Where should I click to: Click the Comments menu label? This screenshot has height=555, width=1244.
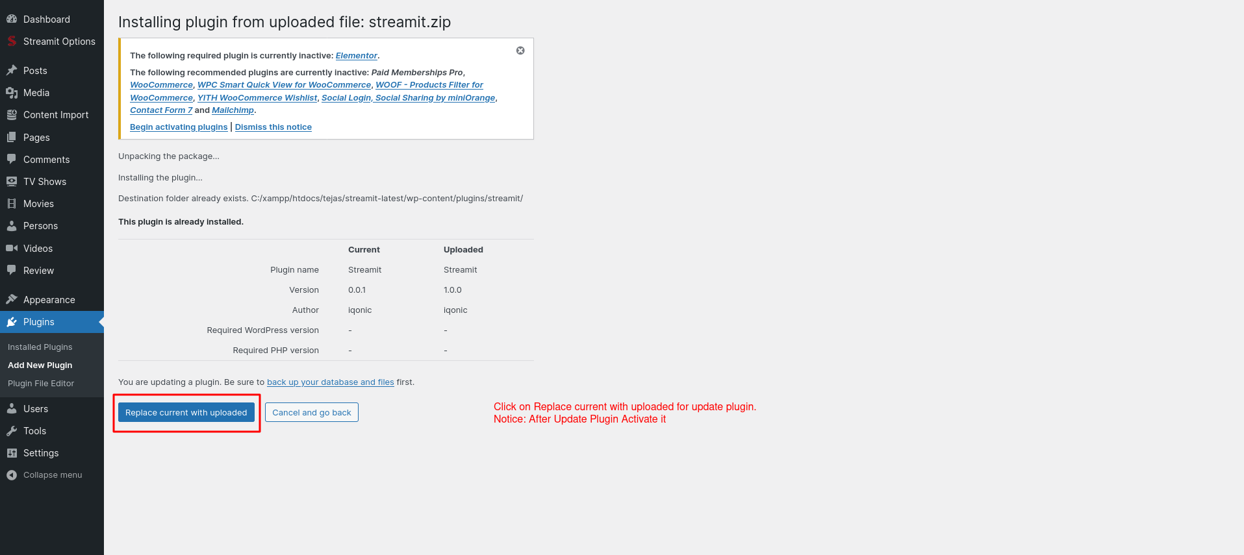[46, 160]
